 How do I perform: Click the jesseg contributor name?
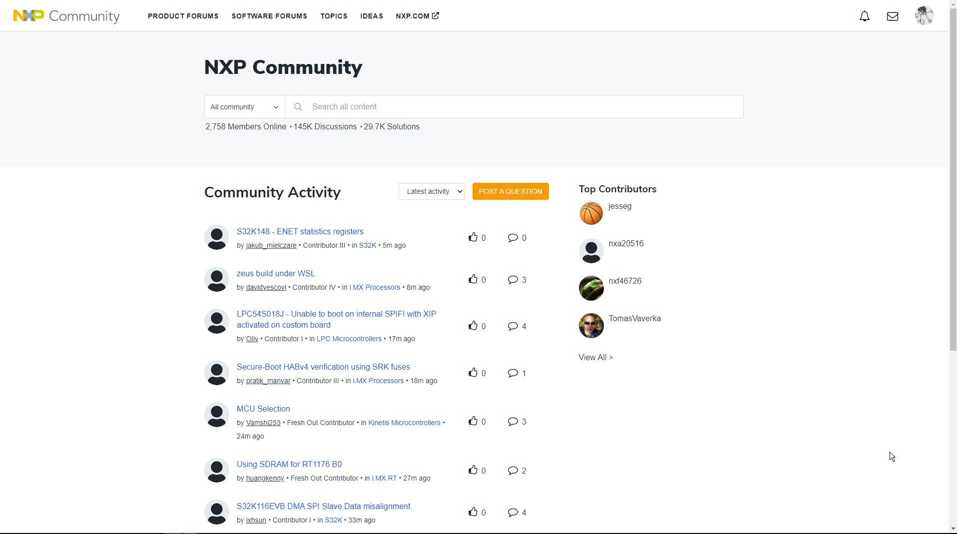coord(620,206)
